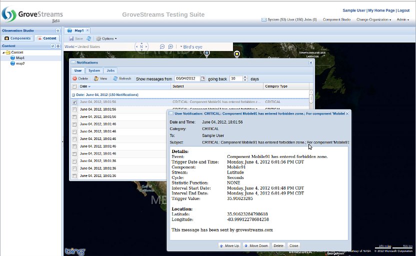This screenshot has width=416, height=256.
Task: Click the Logout link
Action: point(403,10)
